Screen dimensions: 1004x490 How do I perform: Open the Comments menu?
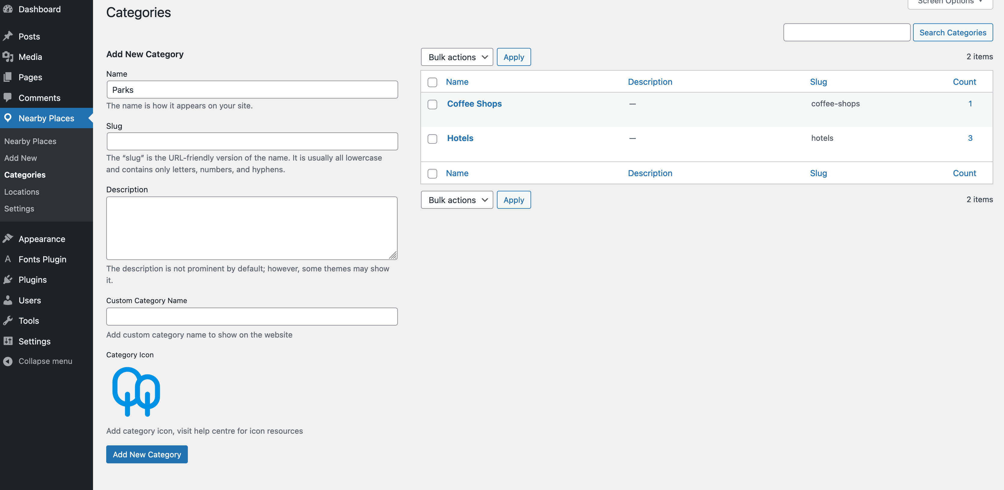click(39, 98)
